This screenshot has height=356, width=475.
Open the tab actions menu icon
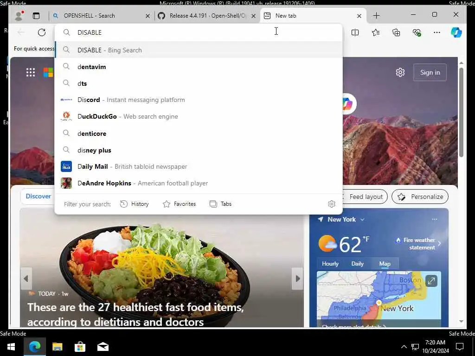tap(36, 16)
